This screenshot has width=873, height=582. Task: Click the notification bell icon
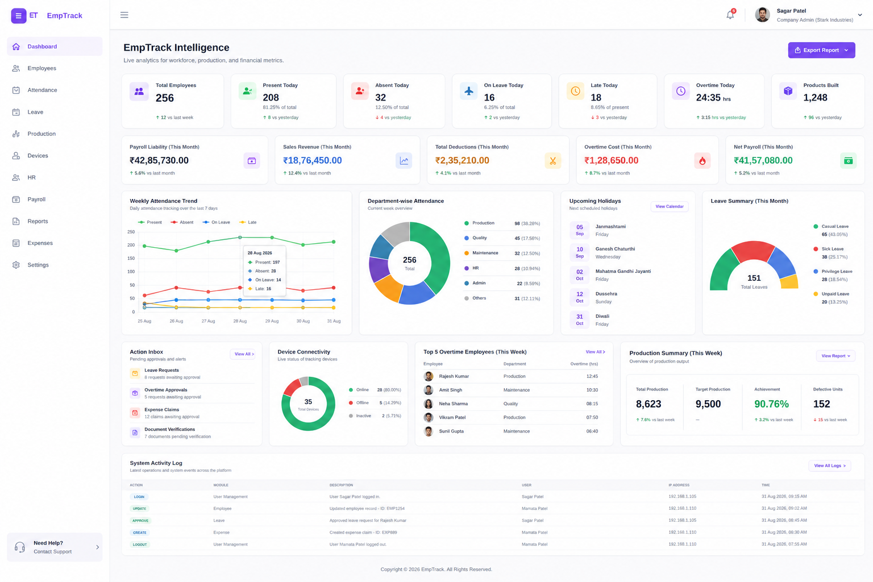pos(730,15)
